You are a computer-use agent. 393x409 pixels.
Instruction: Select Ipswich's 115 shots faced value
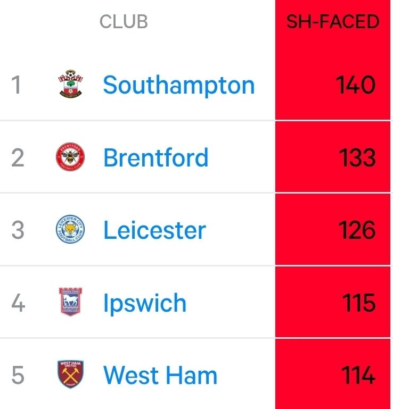pyautogui.click(x=359, y=302)
